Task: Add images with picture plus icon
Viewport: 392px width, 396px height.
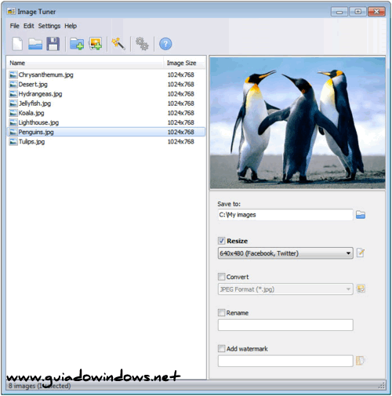Action: [x=96, y=44]
